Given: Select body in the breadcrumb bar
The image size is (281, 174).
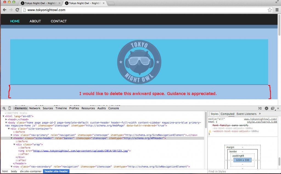Looking at the screenshot, I should coord(14,171).
